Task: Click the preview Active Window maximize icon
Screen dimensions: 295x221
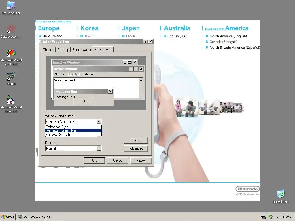Action: [136, 69]
